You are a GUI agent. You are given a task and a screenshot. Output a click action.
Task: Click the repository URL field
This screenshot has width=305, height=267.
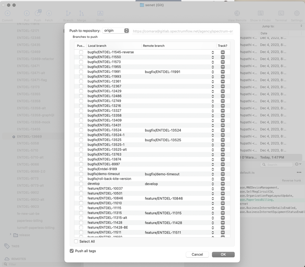pyautogui.click(x=183, y=31)
